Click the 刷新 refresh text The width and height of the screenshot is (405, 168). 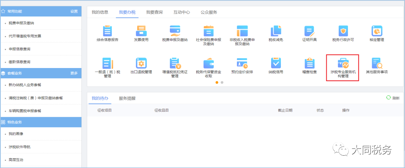(x=396, y=98)
